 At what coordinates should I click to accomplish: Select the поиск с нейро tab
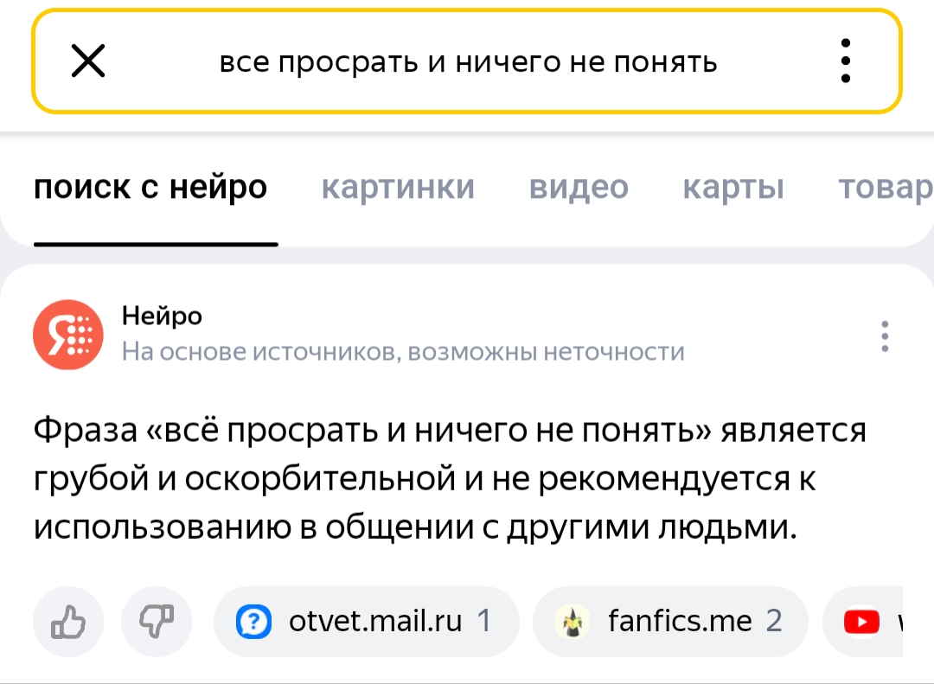tap(150, 187)
